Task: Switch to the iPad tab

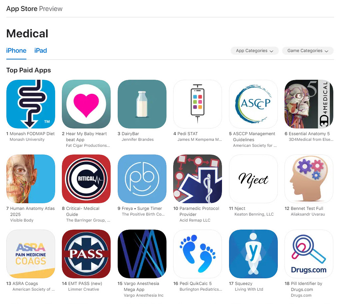Action: tap(40, 51)
